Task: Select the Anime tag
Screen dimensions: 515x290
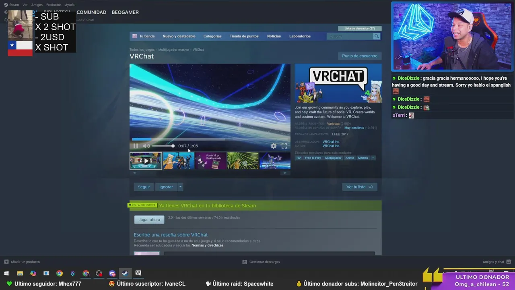Action: (350, 158)
